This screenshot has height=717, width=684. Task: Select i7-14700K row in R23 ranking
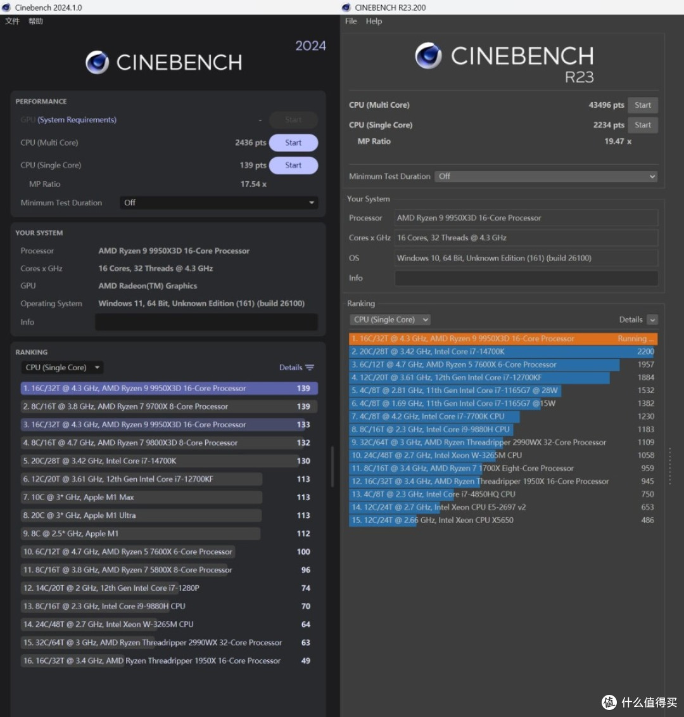503,352
